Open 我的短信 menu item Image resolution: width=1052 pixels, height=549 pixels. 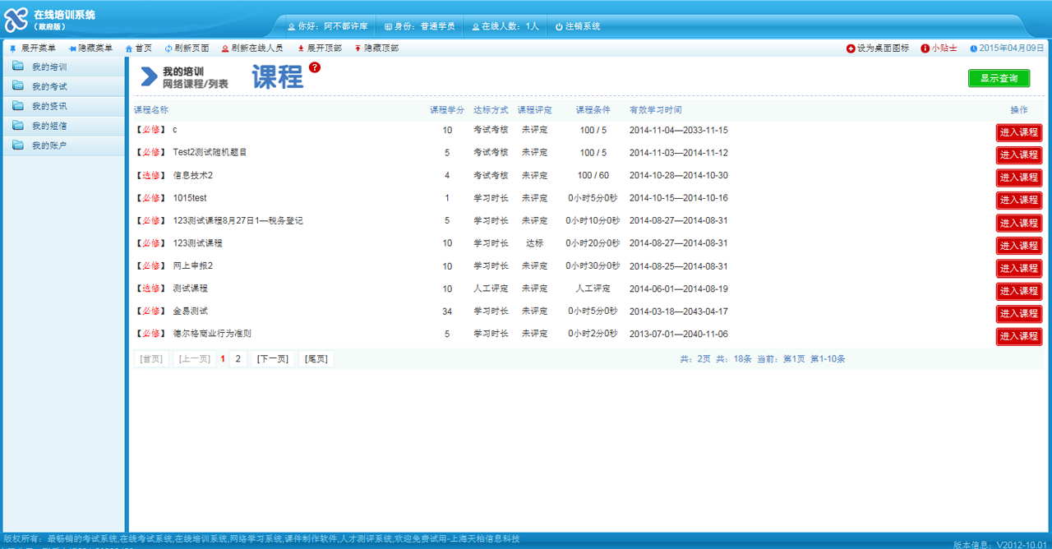click(49, 126)
